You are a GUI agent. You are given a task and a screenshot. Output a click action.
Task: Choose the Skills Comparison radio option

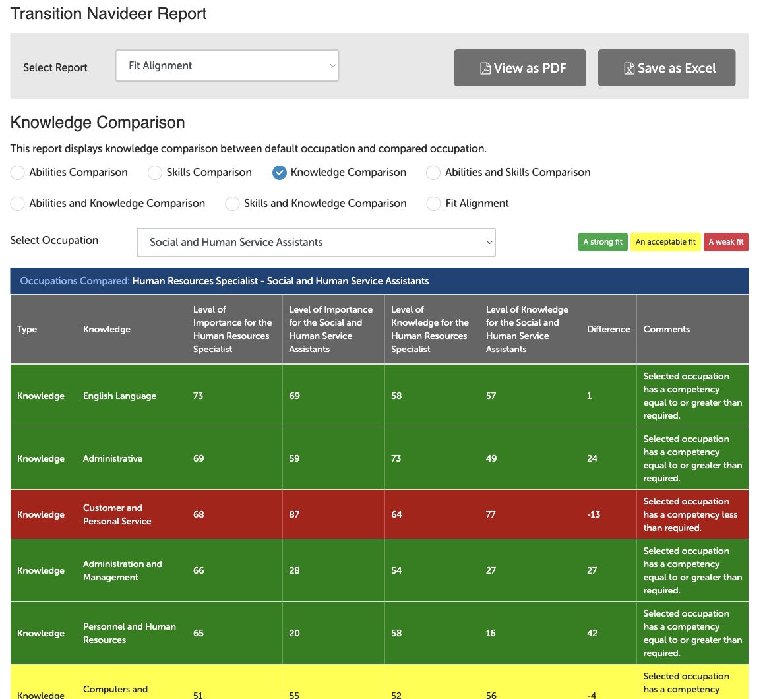coord(155,173)
